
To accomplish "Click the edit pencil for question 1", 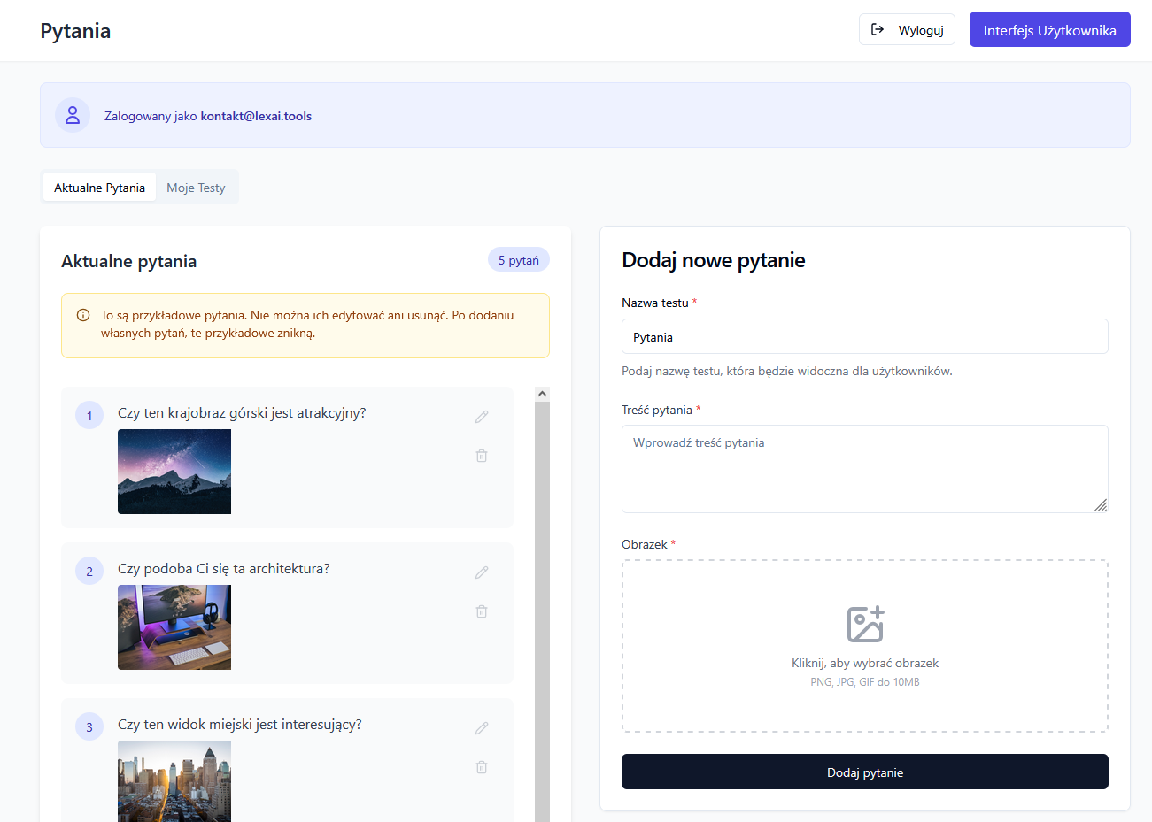I will pos(482,417).
